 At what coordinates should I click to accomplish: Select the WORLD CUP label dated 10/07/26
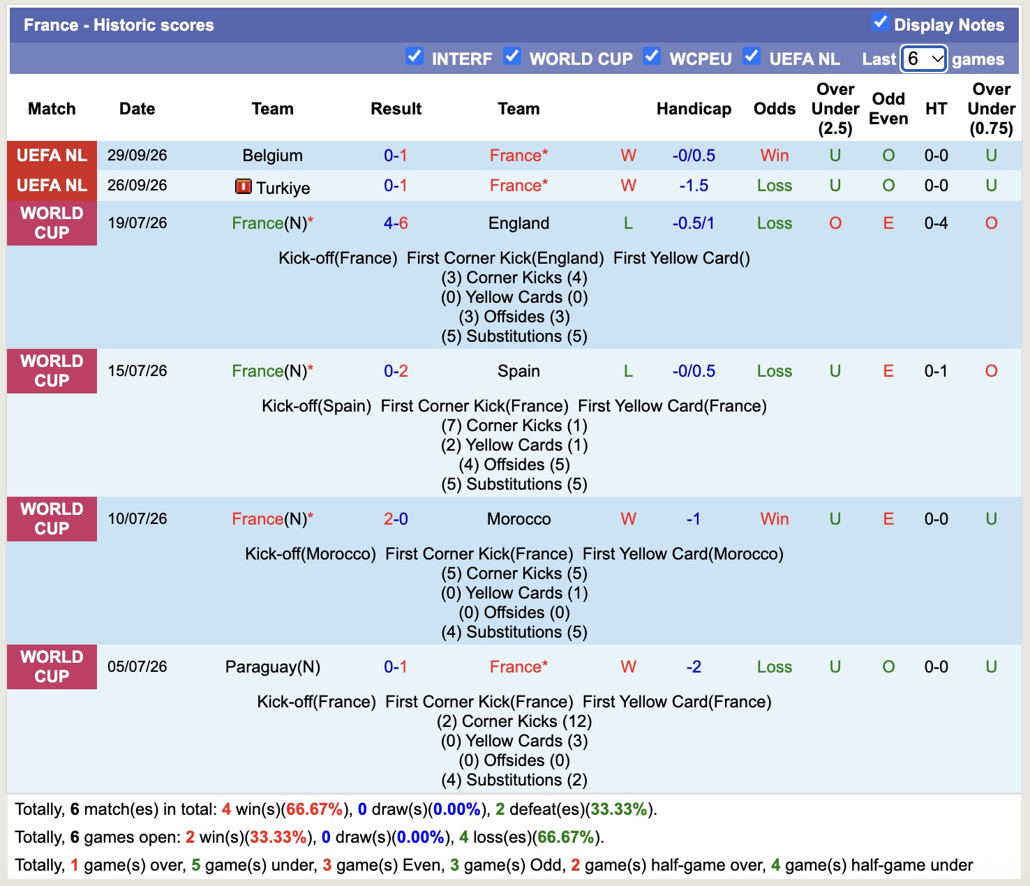point(52,519)
